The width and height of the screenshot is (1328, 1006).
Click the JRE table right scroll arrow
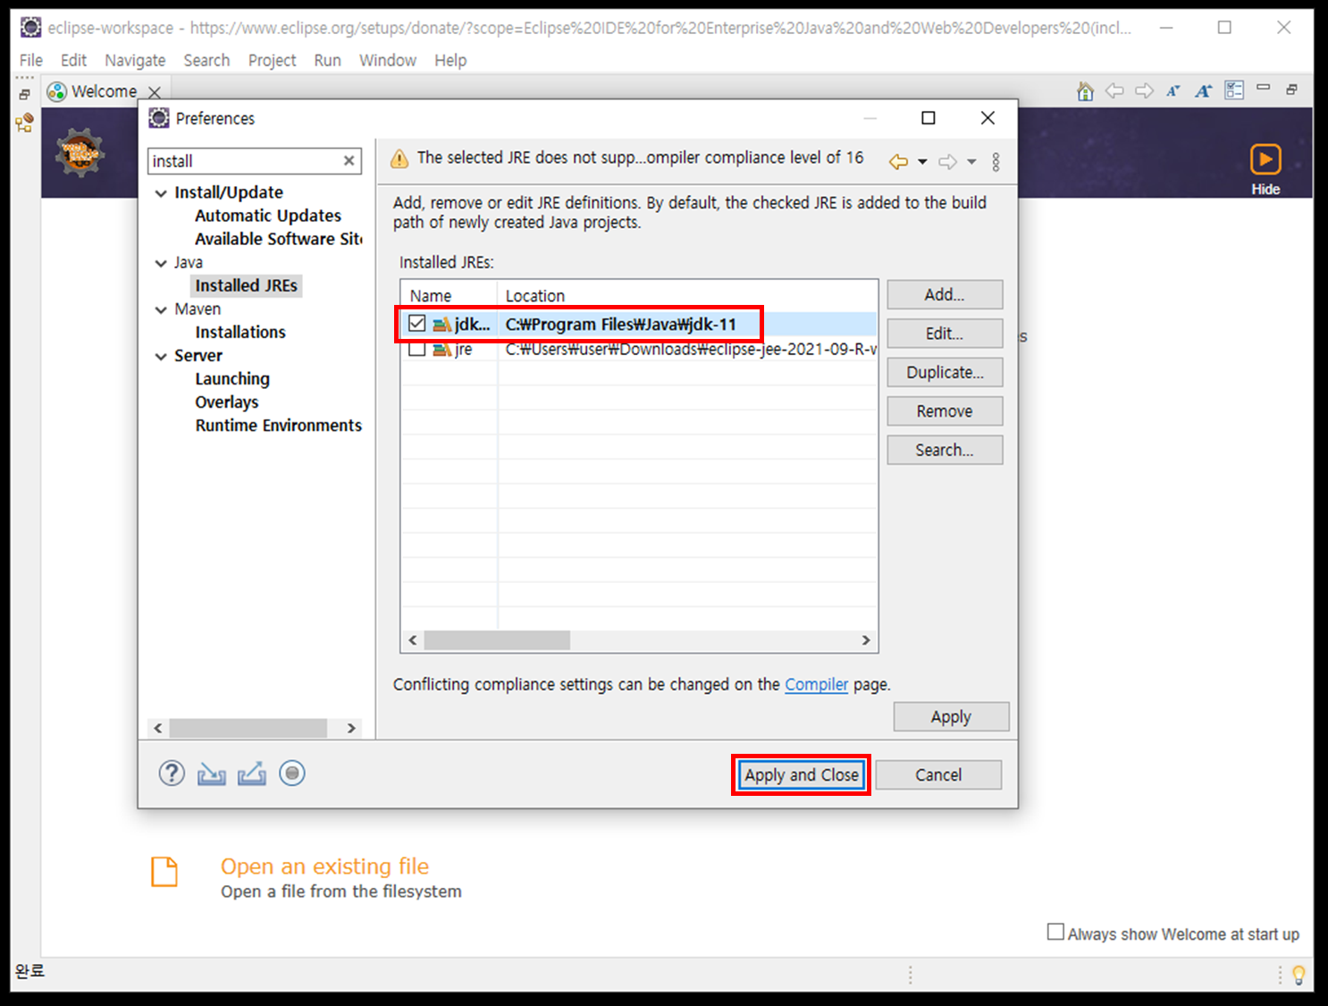(865, 640)
